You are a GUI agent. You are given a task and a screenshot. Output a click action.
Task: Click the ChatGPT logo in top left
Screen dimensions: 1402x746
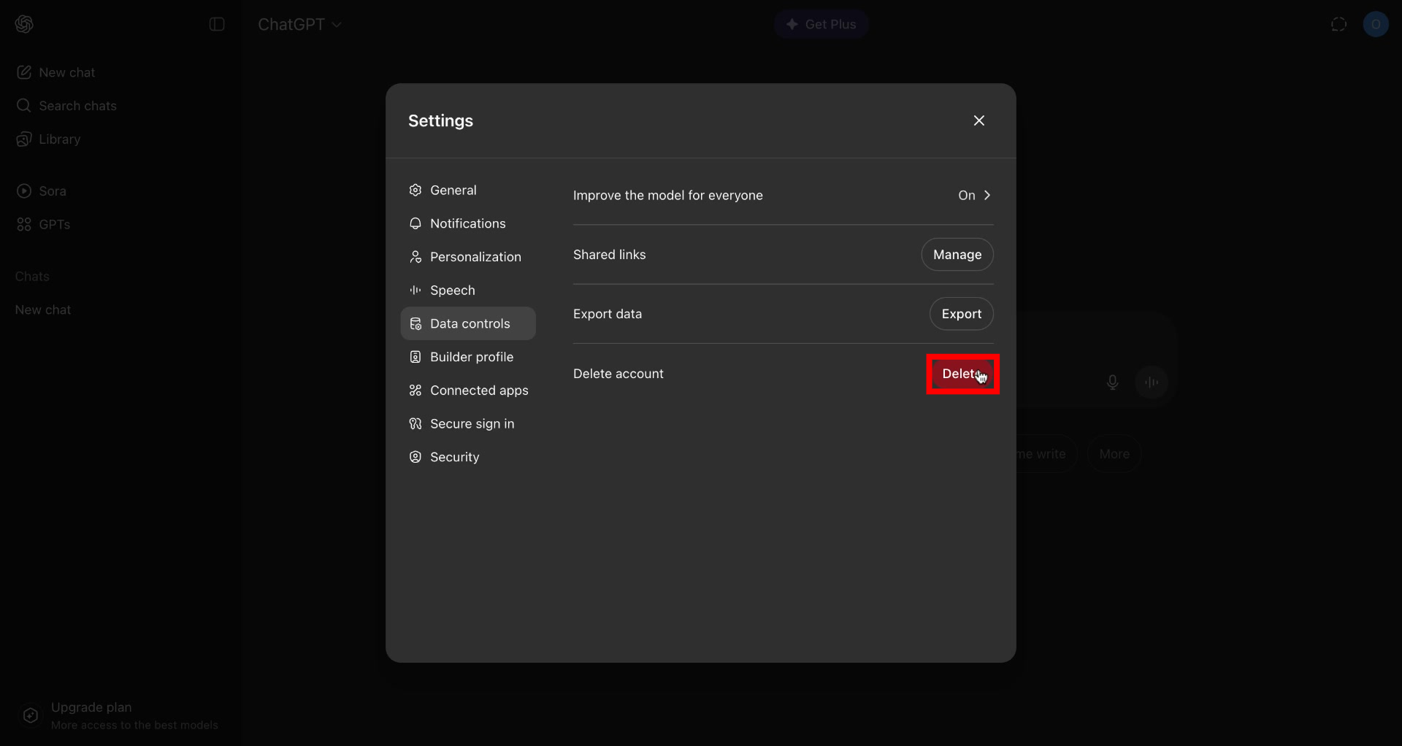coord(24,24)
